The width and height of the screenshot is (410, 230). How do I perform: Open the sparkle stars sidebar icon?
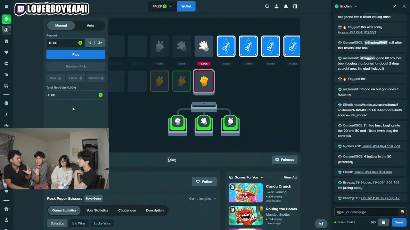click(x=6, y=114)
